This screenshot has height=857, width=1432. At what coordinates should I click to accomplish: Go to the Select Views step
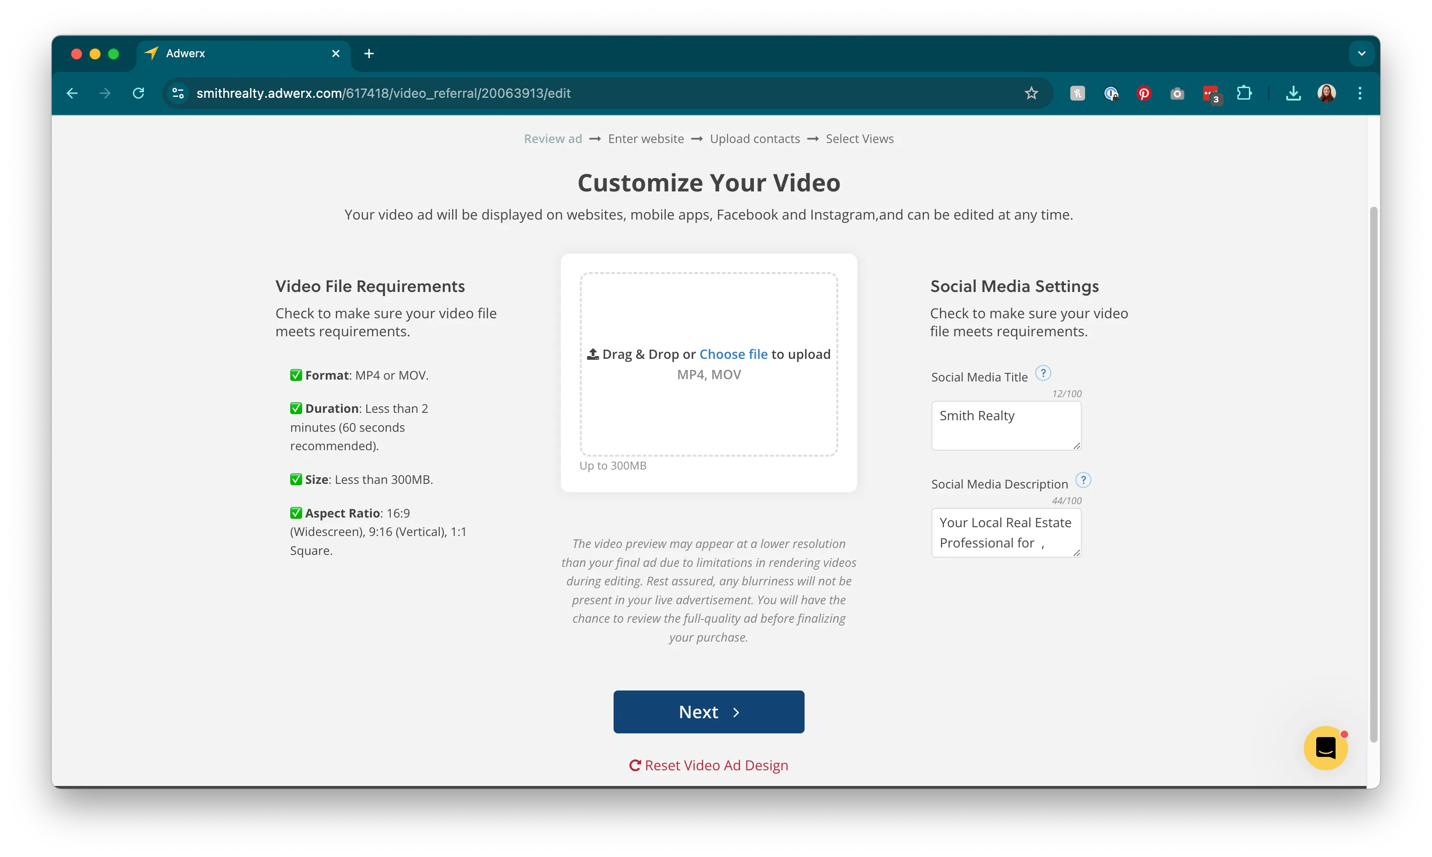859,138
